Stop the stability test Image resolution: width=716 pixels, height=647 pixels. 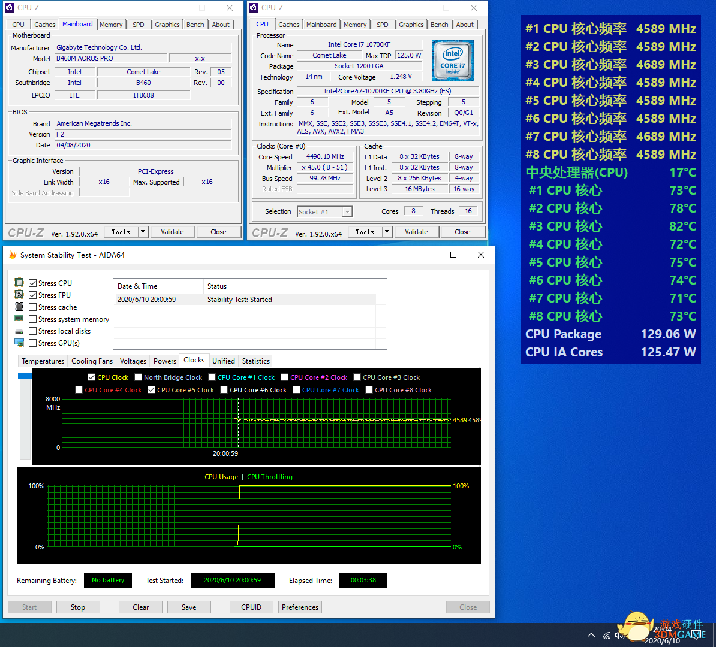pos(78,607)
